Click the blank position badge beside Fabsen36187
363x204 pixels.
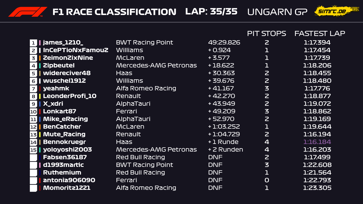point(33,158)
